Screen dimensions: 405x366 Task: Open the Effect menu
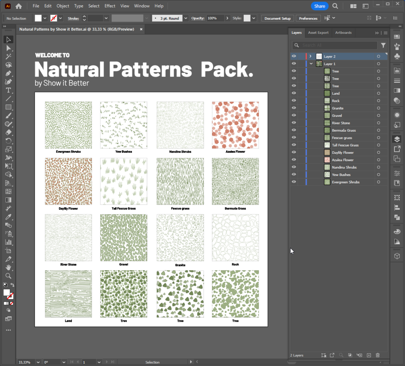coord(110,6)
